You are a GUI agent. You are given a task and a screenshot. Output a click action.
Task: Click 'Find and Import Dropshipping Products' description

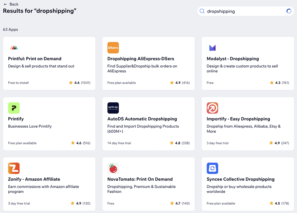(x=143, y=129)
